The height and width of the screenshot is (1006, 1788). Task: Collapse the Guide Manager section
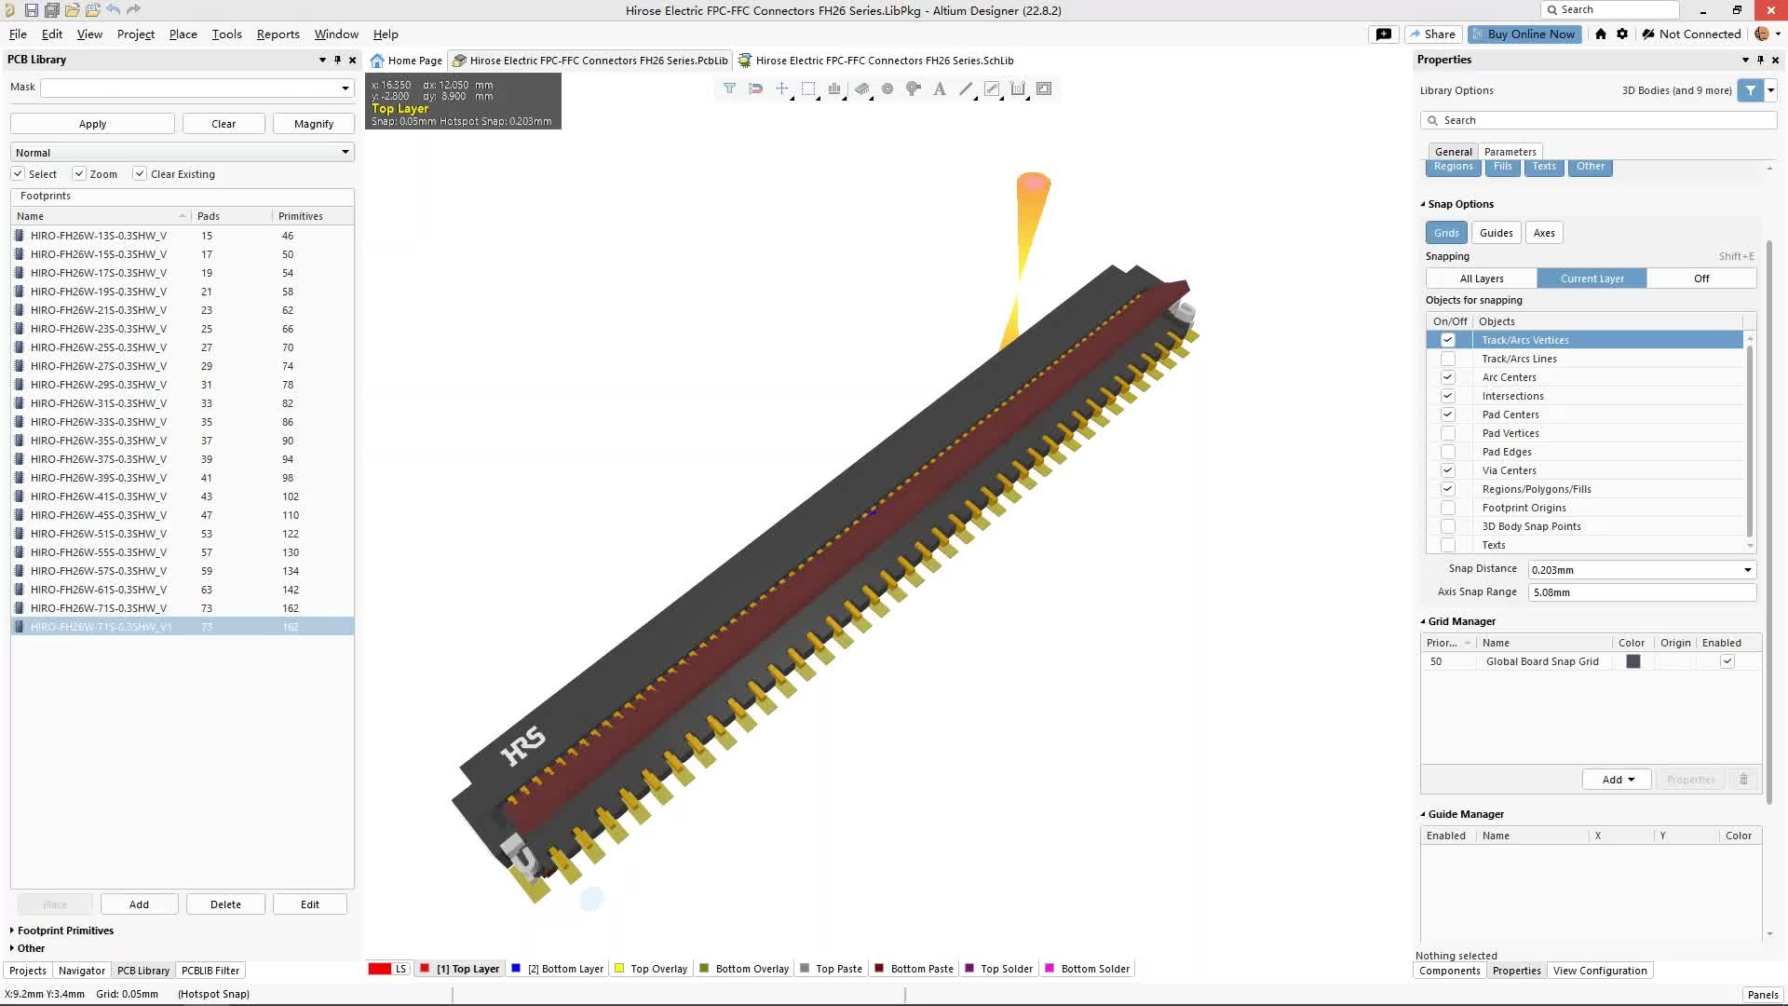[x=1423, y=814]
